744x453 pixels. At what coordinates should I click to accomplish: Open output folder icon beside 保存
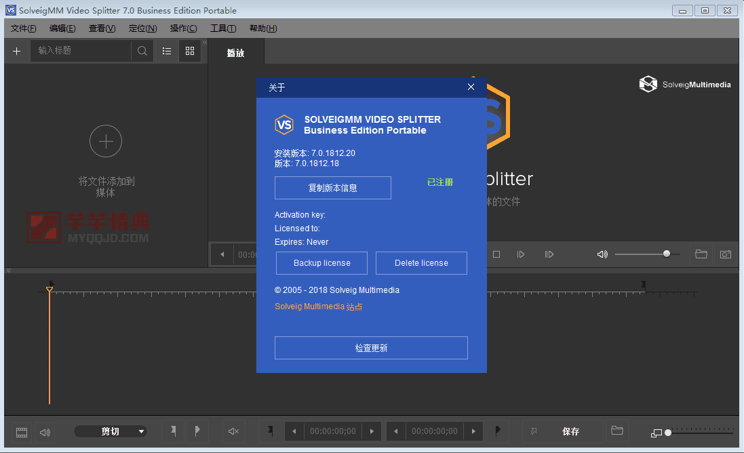tap(617, 431)
